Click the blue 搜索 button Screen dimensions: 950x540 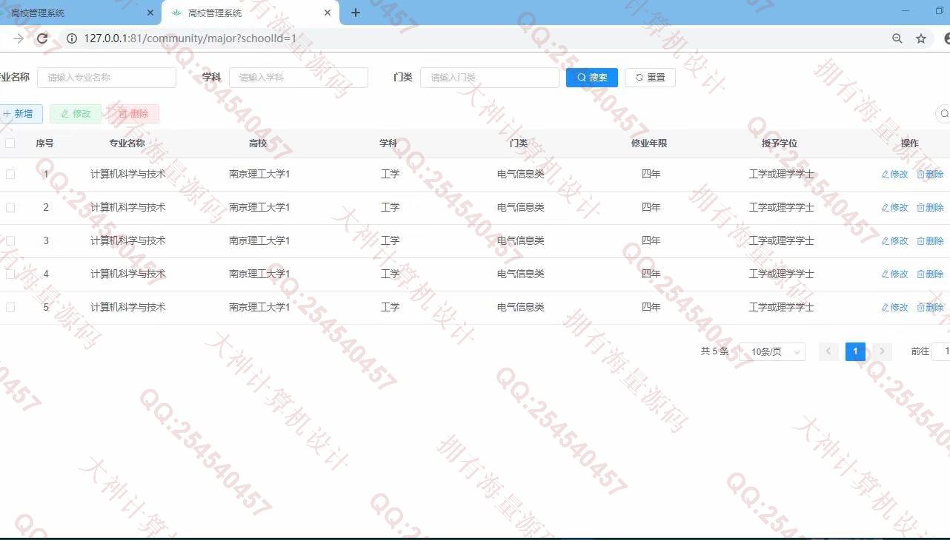point(592,78)
